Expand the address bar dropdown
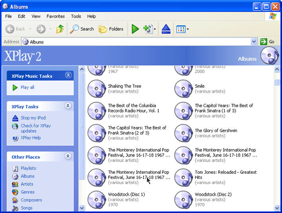The height and width of the screenshot is (213, 282). tap(254, 42)
